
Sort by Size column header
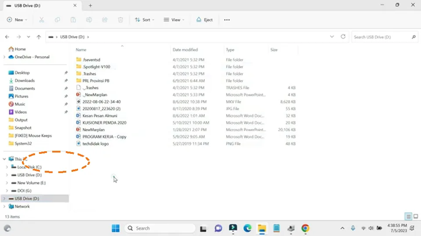(274, 50)
